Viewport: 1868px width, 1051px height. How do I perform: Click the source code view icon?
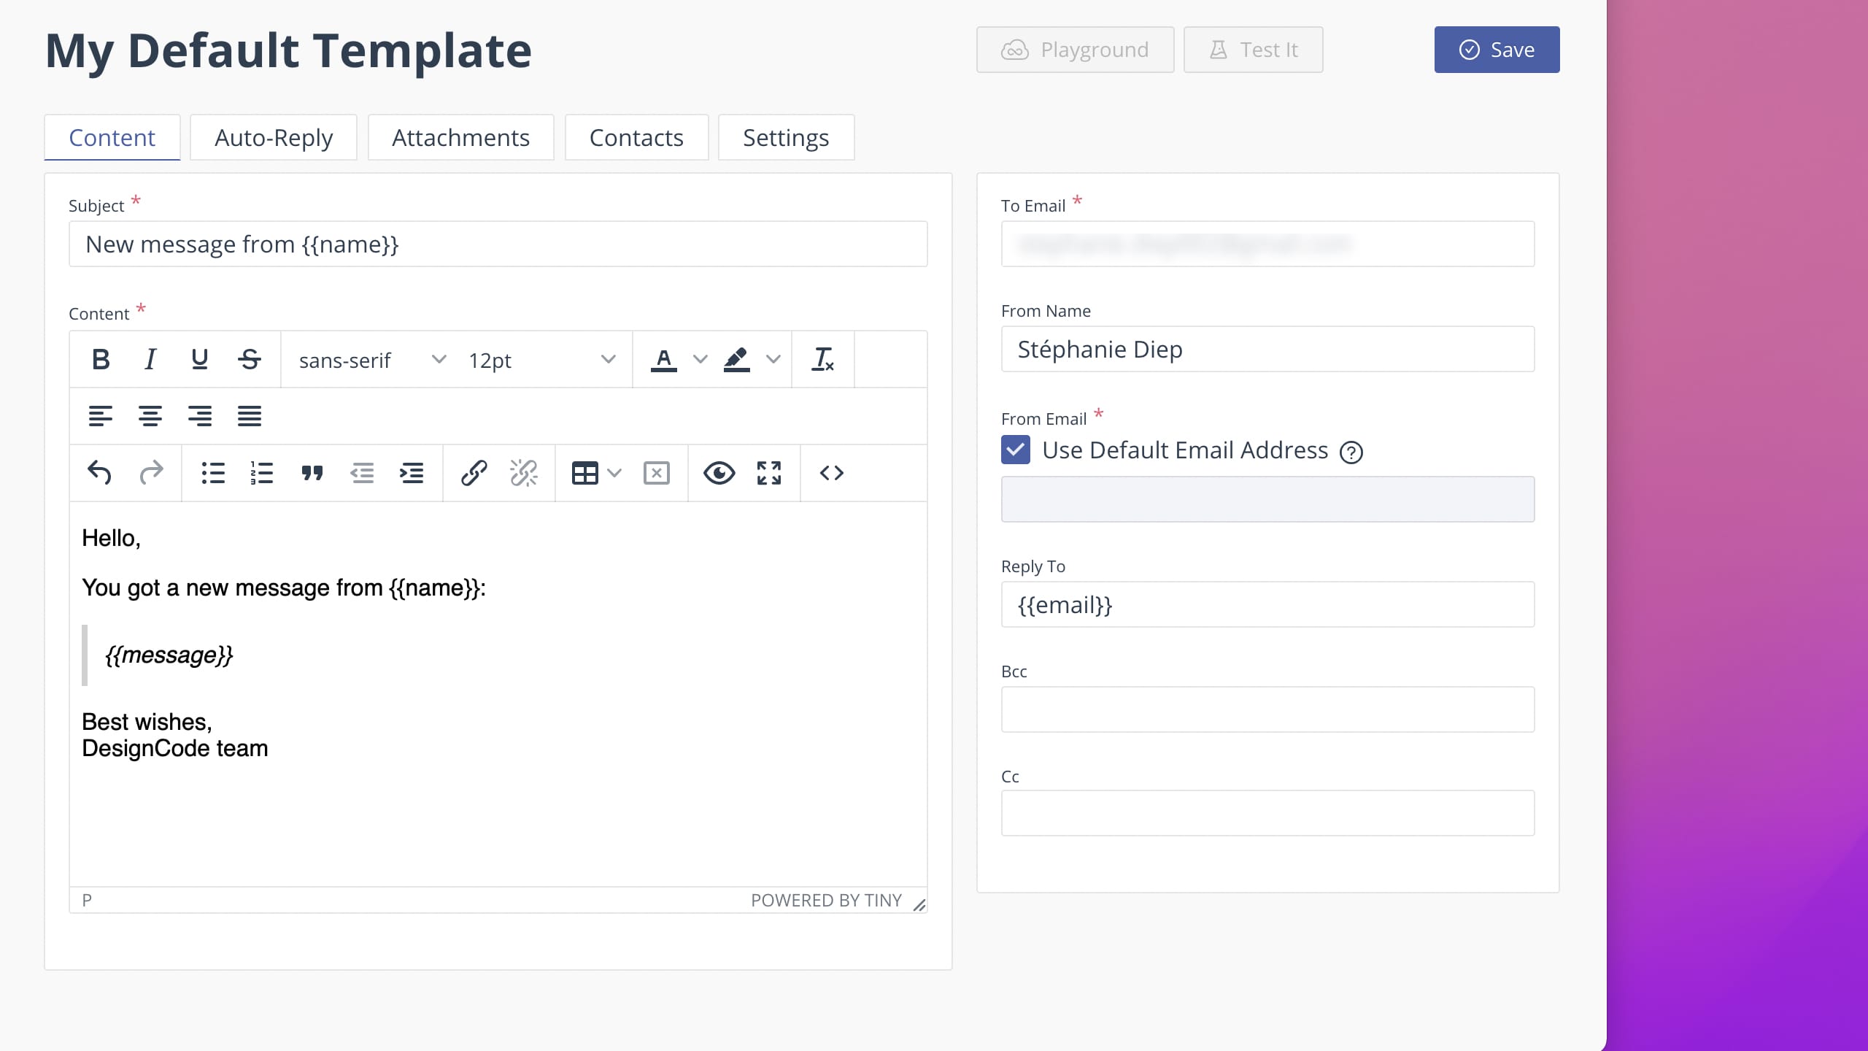[x=831, y=473]
